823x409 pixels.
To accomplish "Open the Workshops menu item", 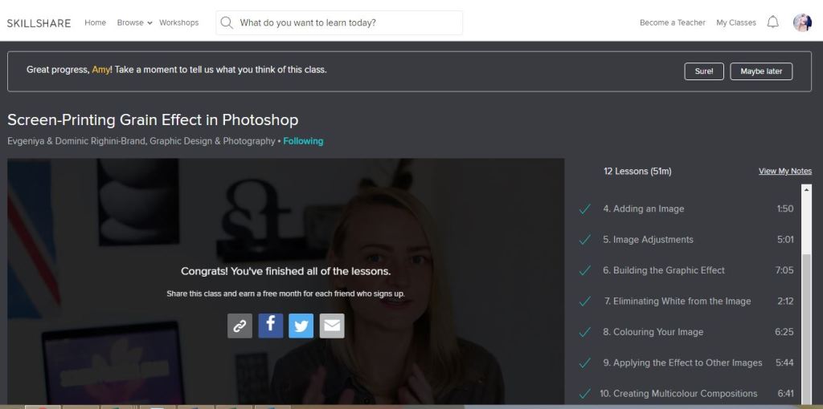I will coord(178,22).
